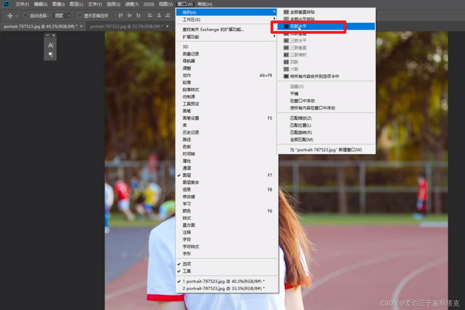The image size is (465, 310).
Task: Click the align bottom edges icon
Action: 138,15
